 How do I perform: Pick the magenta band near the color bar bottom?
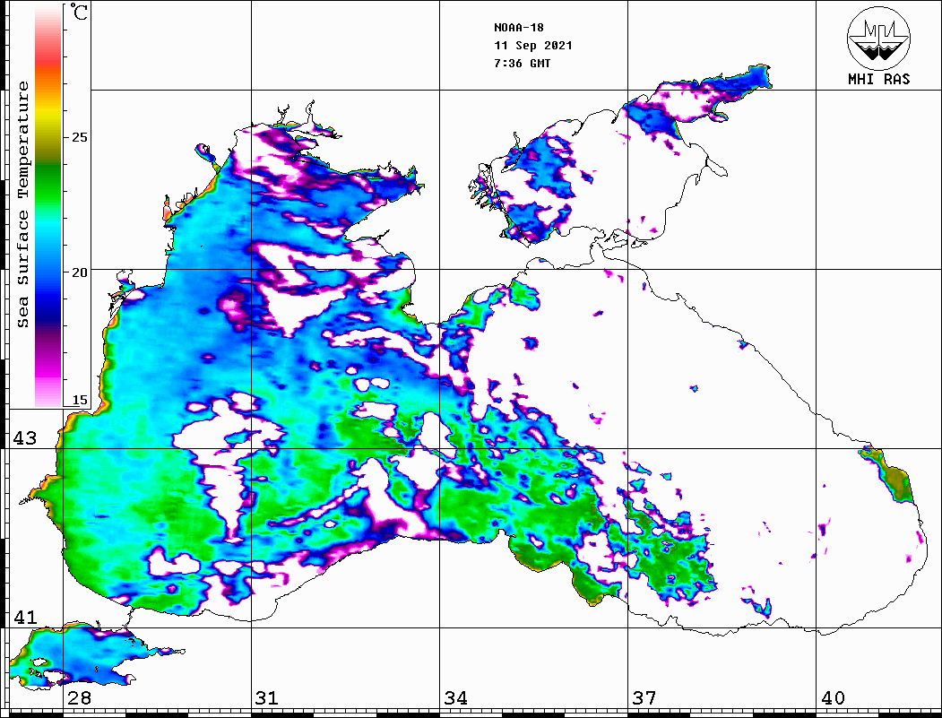pos(48,368)
